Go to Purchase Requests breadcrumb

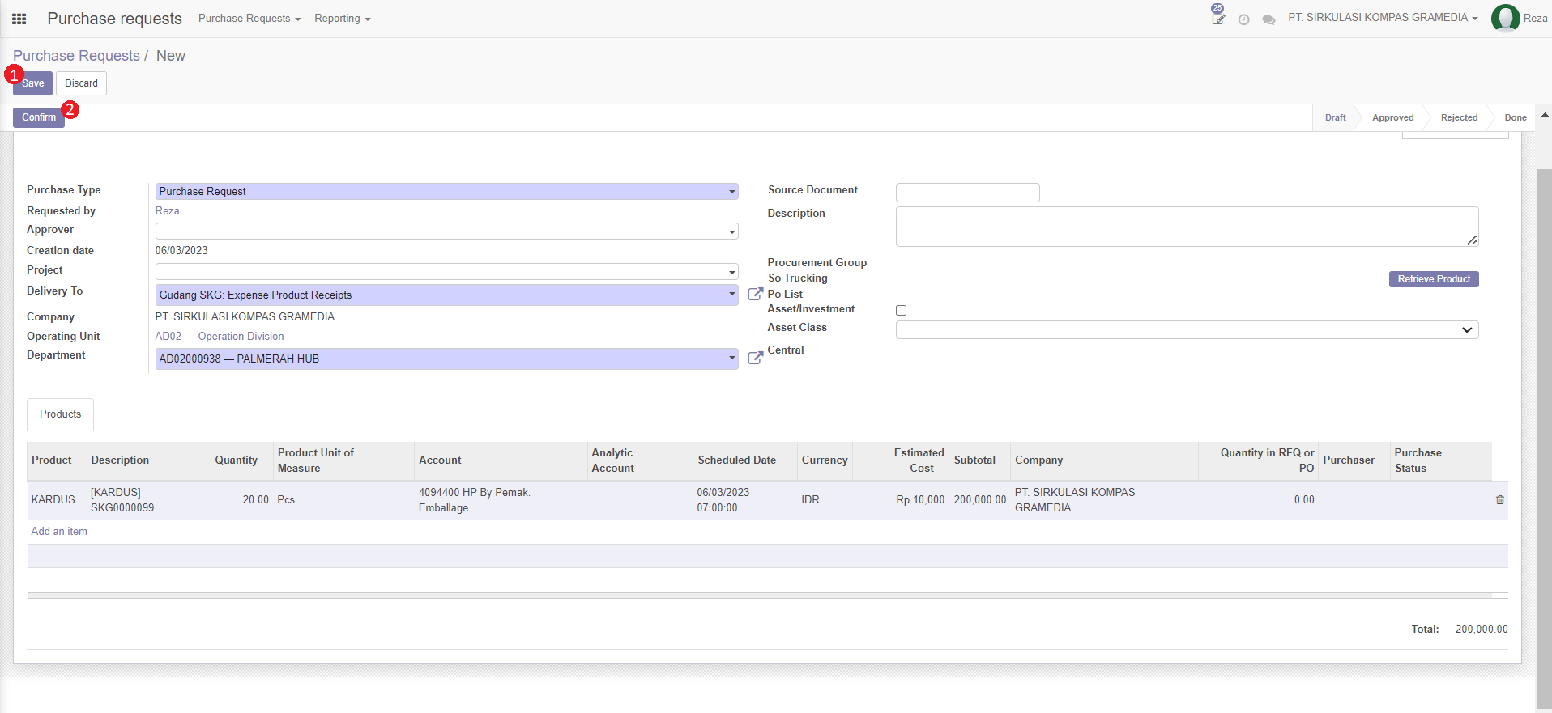coord(76,56)
